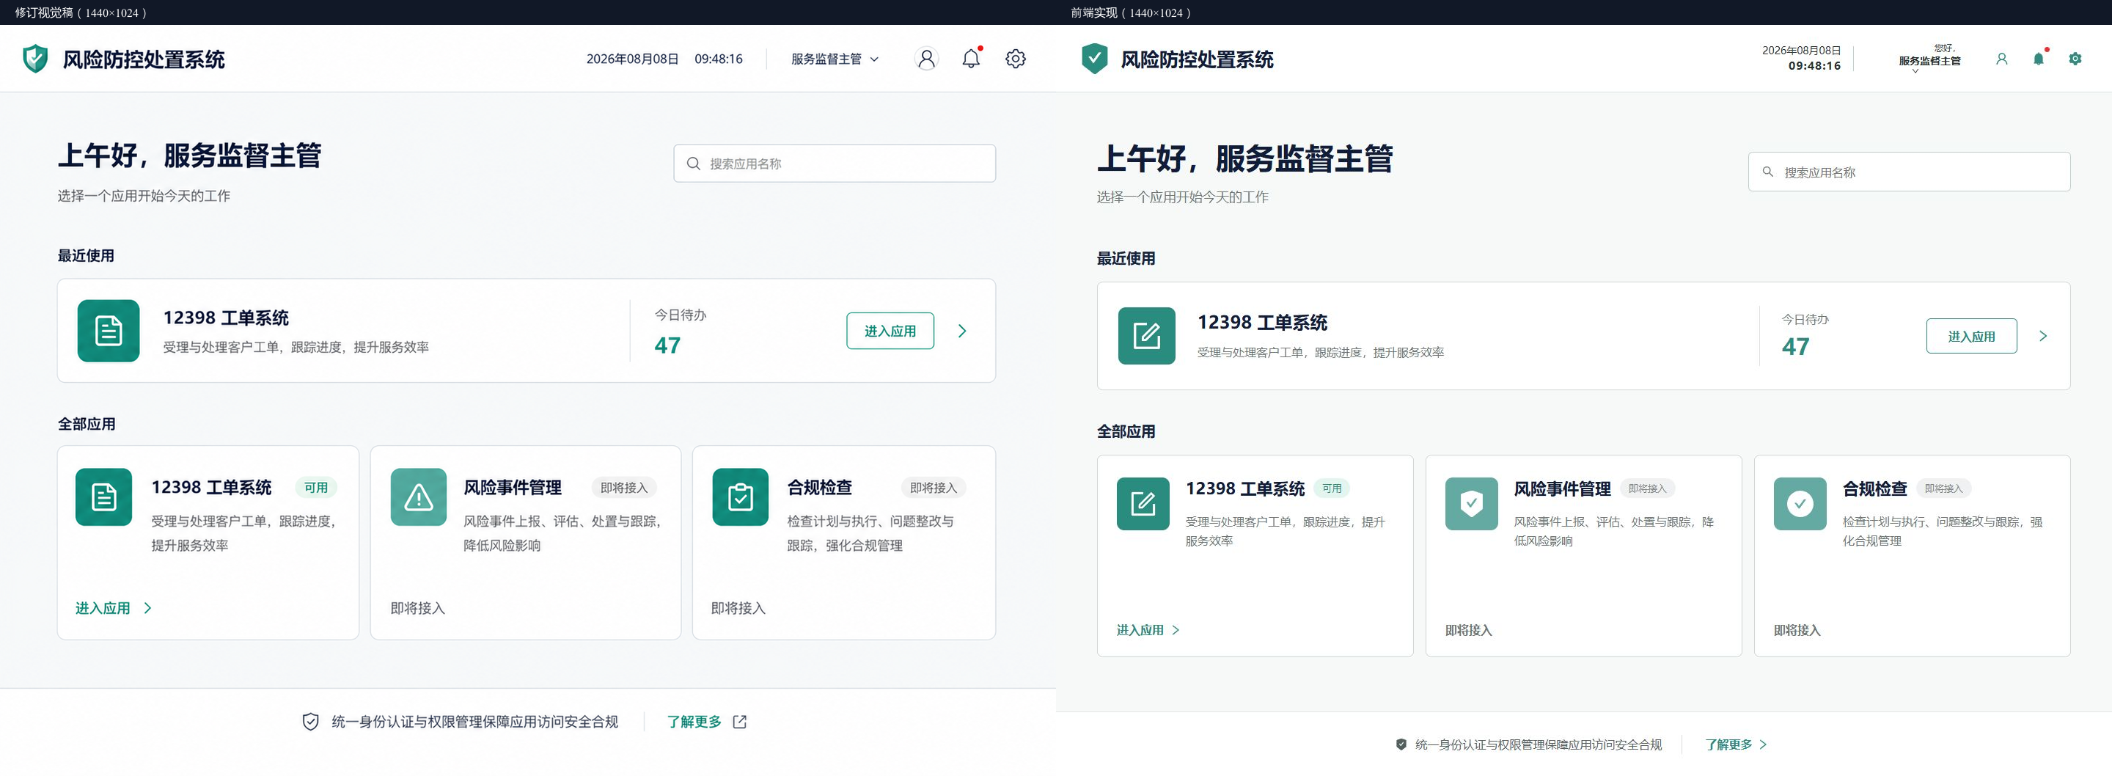Image resolution: width=2112 pixels, height=776 pixels.
Task: Focus 搜索应用名称 search field in left mockup
Action: point(835,164)
